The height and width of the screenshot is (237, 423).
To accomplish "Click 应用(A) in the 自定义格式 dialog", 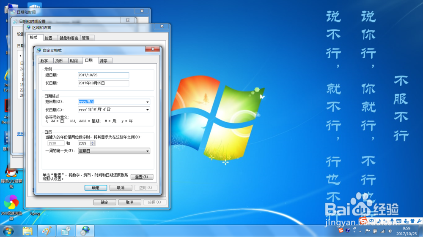I will tap(146, 188).
